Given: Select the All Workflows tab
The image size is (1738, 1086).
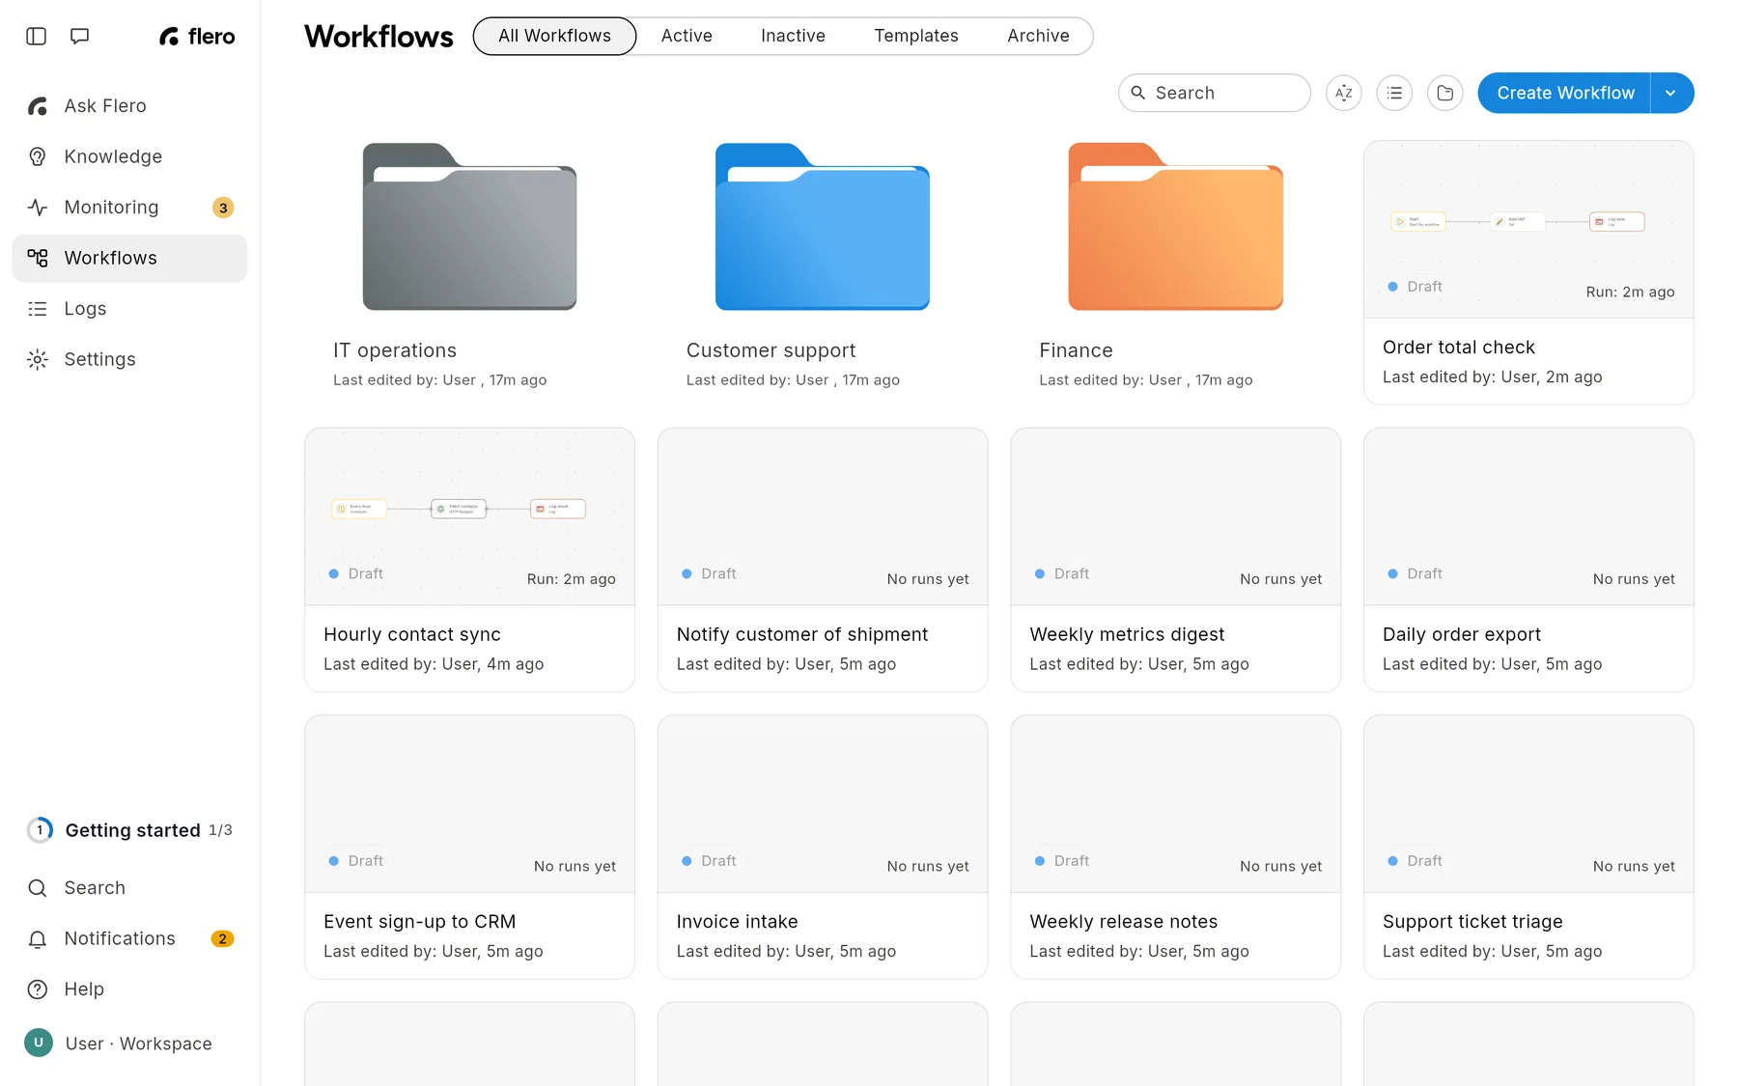Looking at the screenshot, I should pyautogui.click(x=554, y=36).
